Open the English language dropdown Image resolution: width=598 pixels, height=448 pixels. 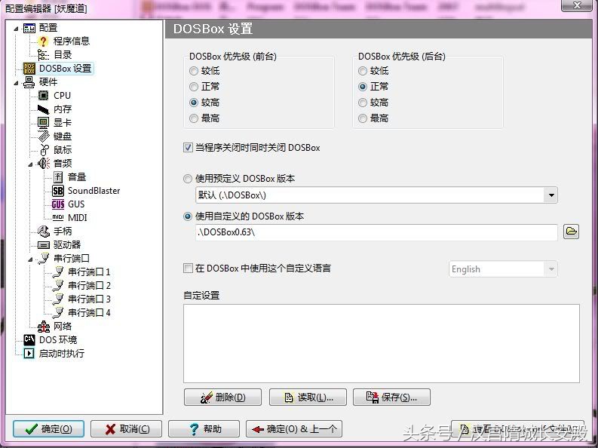551,269
